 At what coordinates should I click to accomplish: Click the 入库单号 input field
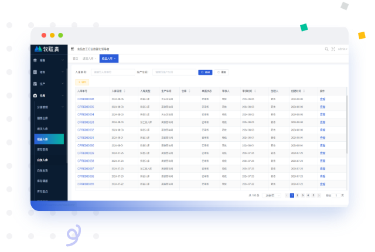[112, 72]
